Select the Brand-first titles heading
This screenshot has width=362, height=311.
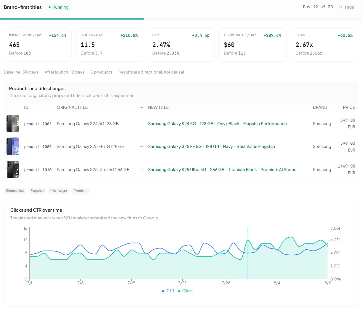point(23,7)
